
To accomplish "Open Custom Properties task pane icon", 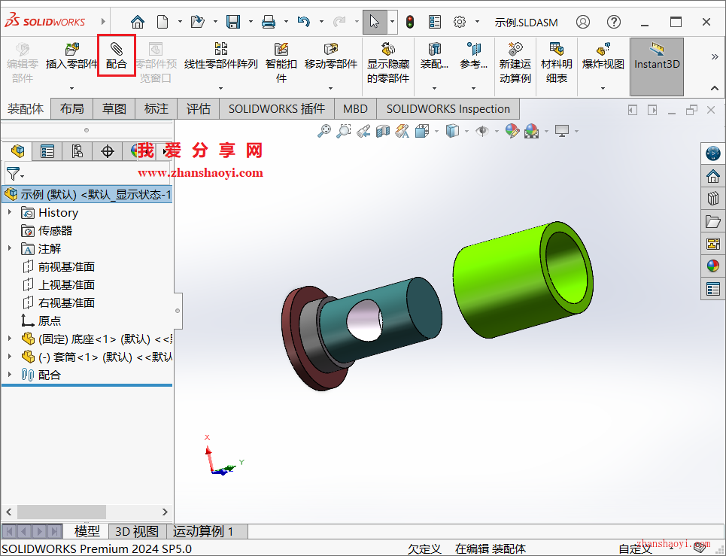I will click(713, 289).
